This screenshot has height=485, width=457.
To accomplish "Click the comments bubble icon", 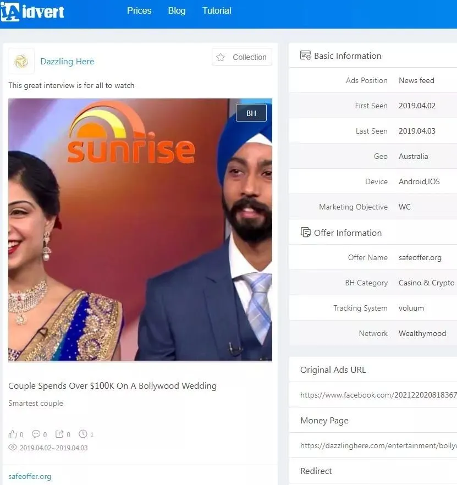I will tap(36, 434).
